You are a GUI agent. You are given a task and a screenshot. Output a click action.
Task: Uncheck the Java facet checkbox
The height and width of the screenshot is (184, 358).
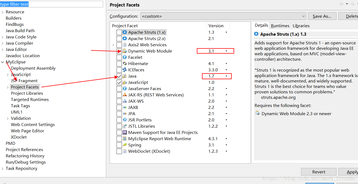pos(119,76)
